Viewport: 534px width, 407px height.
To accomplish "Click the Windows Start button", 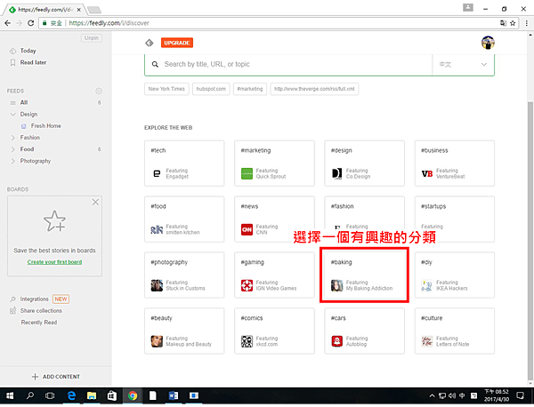I will (x=10, y=395).
